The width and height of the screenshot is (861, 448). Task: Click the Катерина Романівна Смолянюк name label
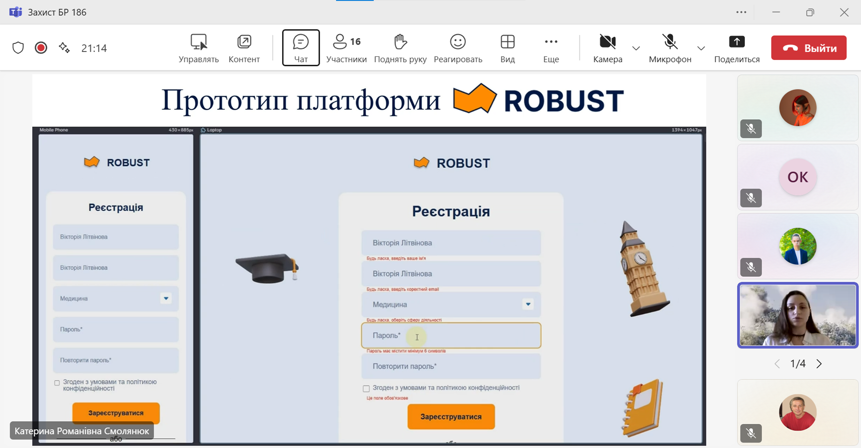(x=82, y=431)
